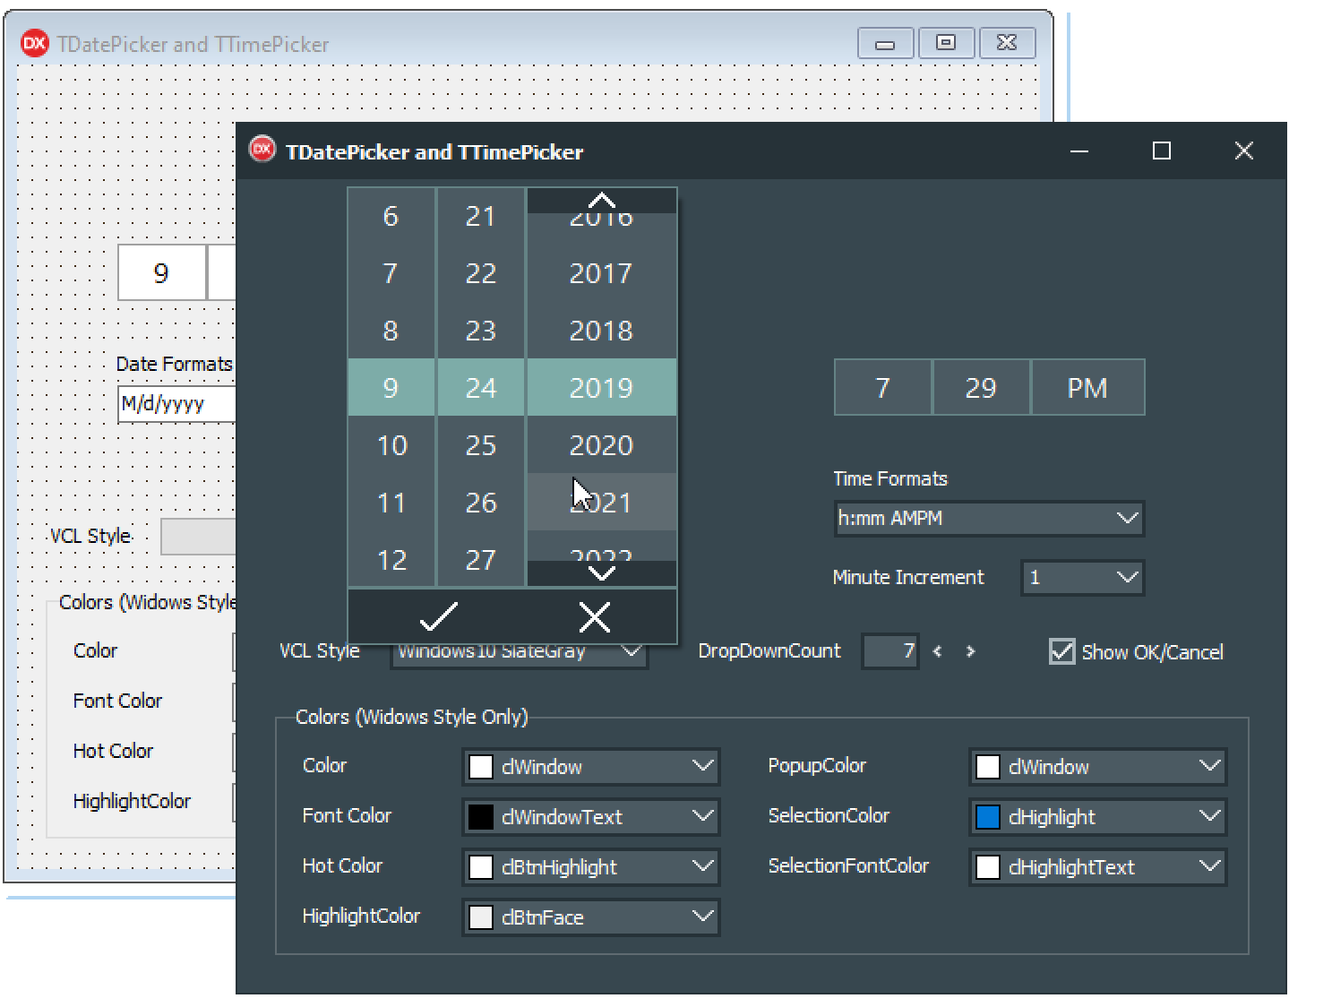
Task: Close the background TDatePicker window
Action: 1007,43
